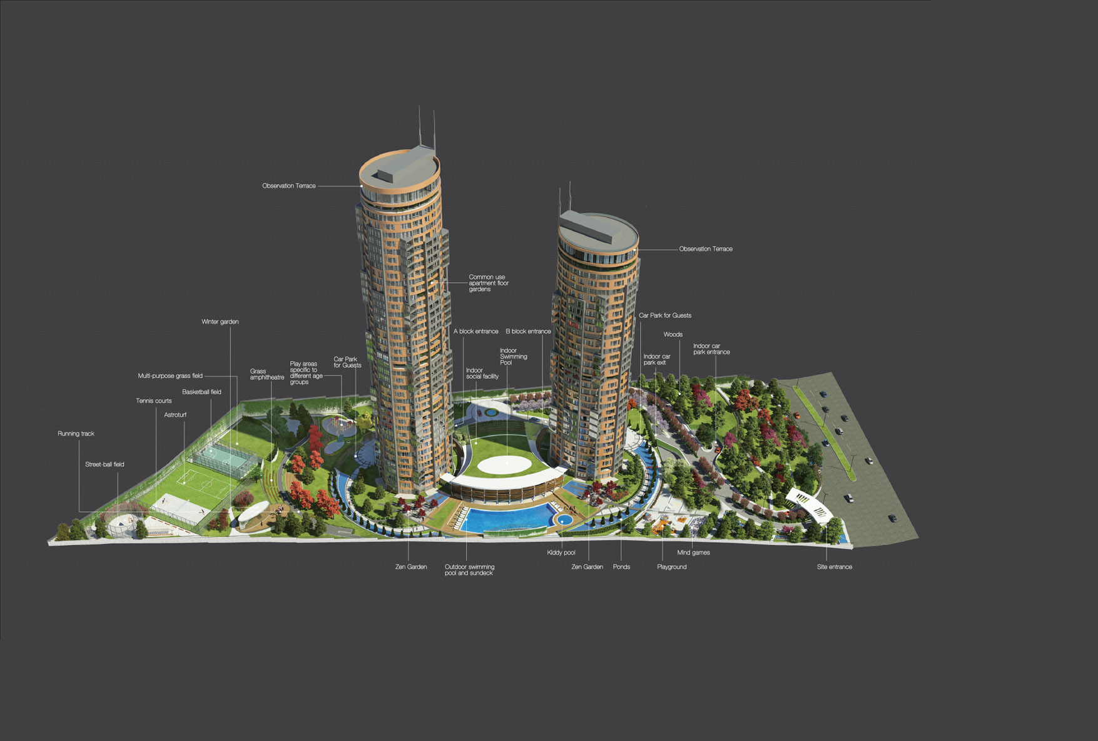This screenshot has height=741, width=1098.
Task: Select the 'Outdoor swimming pool and sundeck' label
Action: click(469, 570)
